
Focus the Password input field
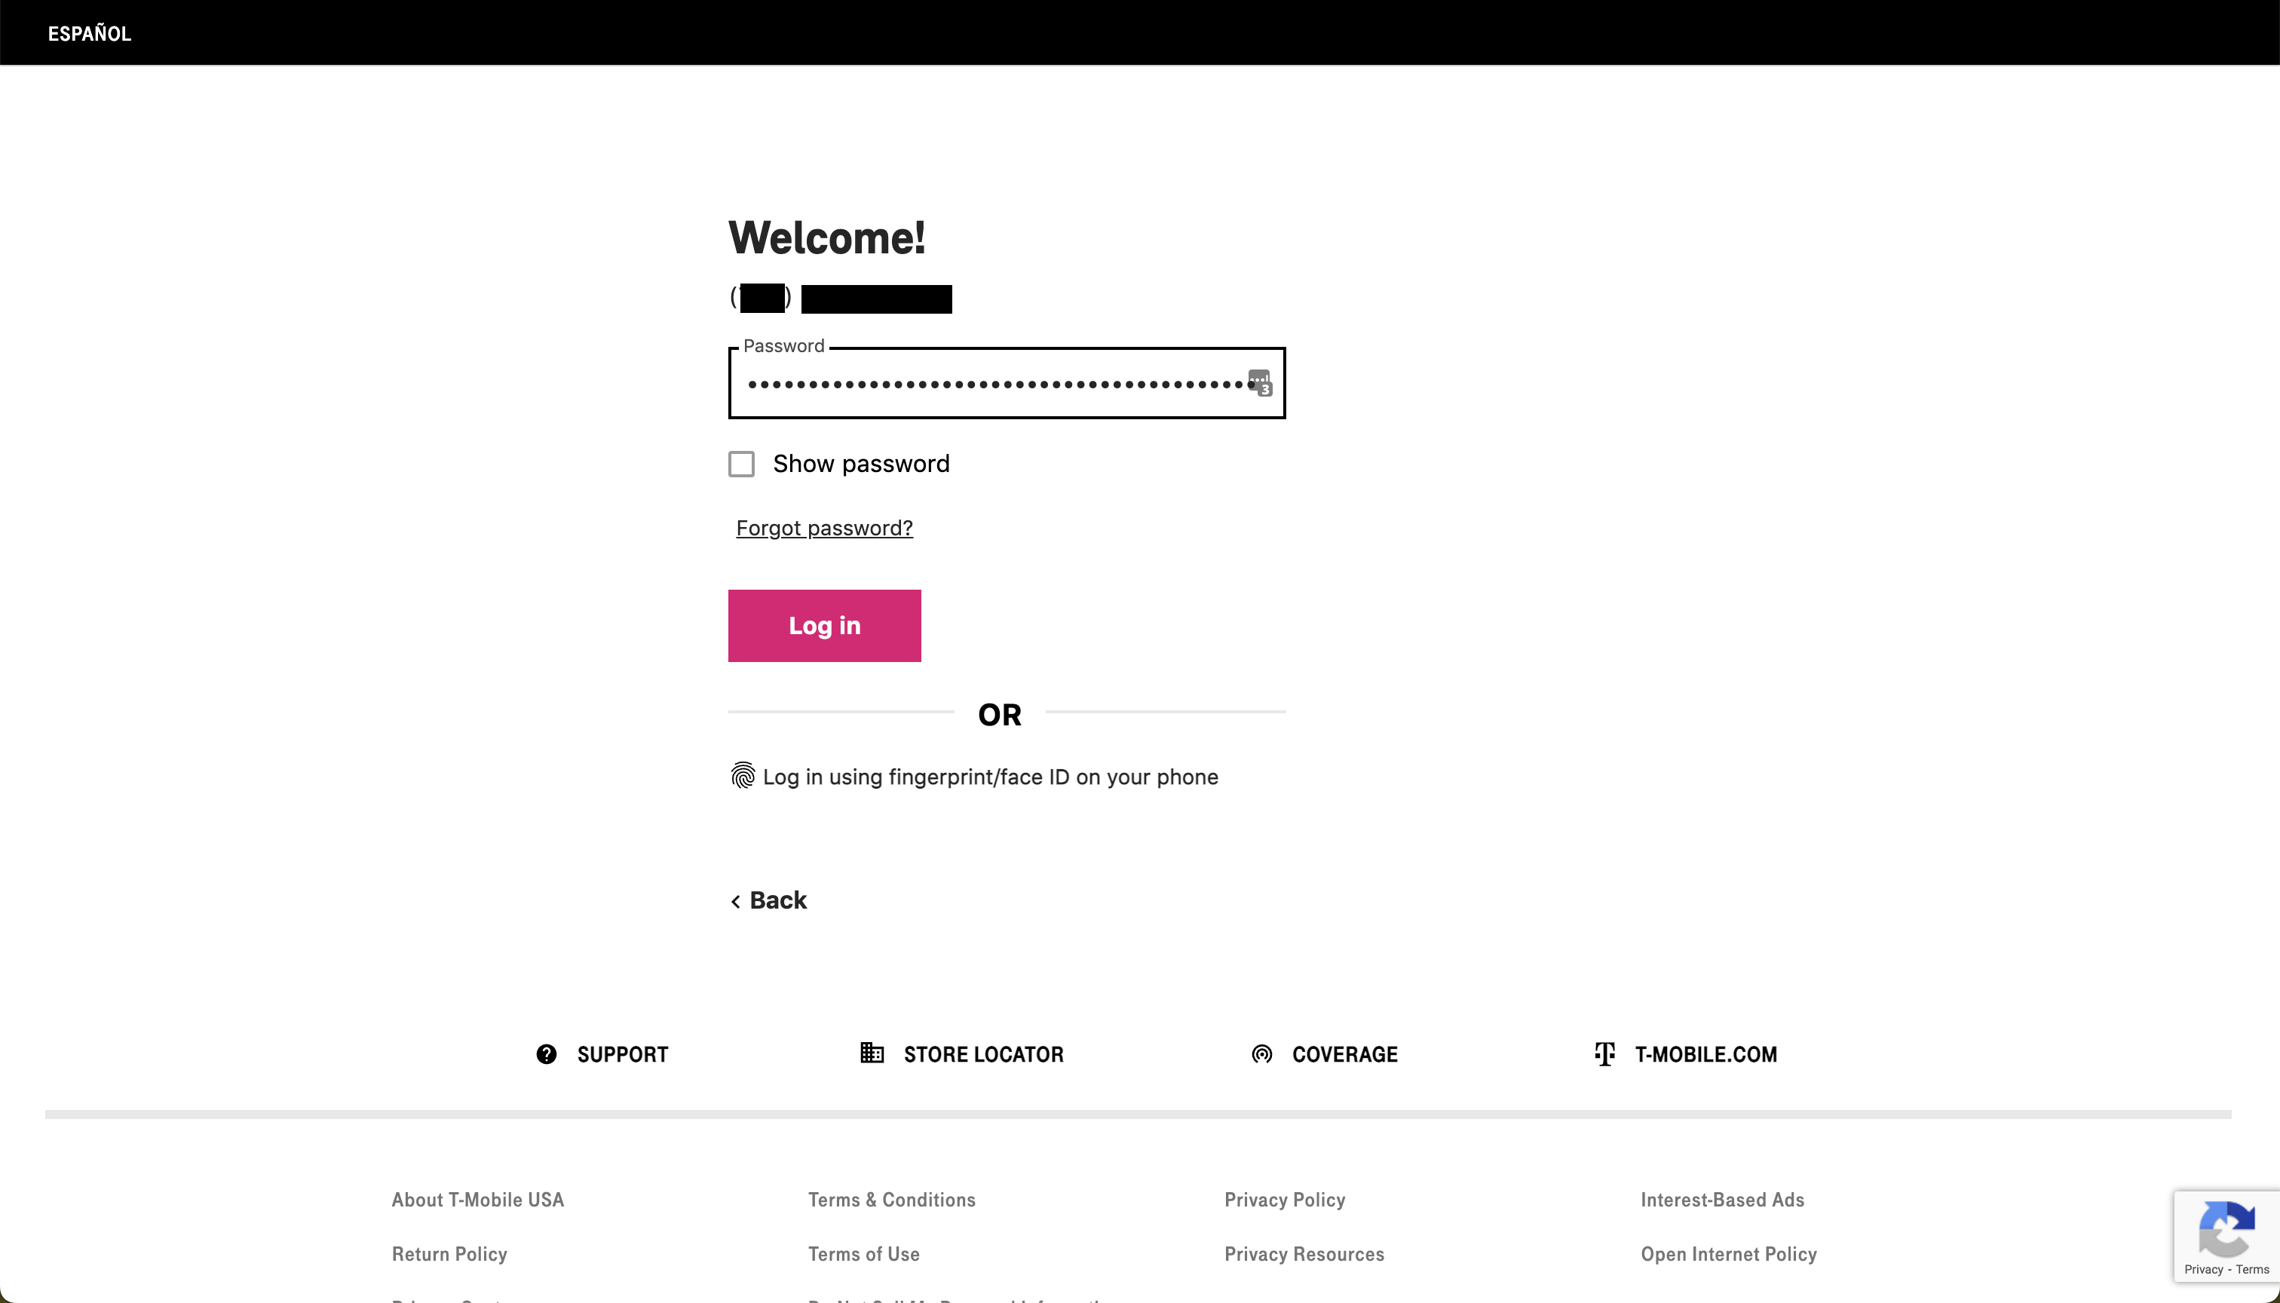click(x=993, y=384)
